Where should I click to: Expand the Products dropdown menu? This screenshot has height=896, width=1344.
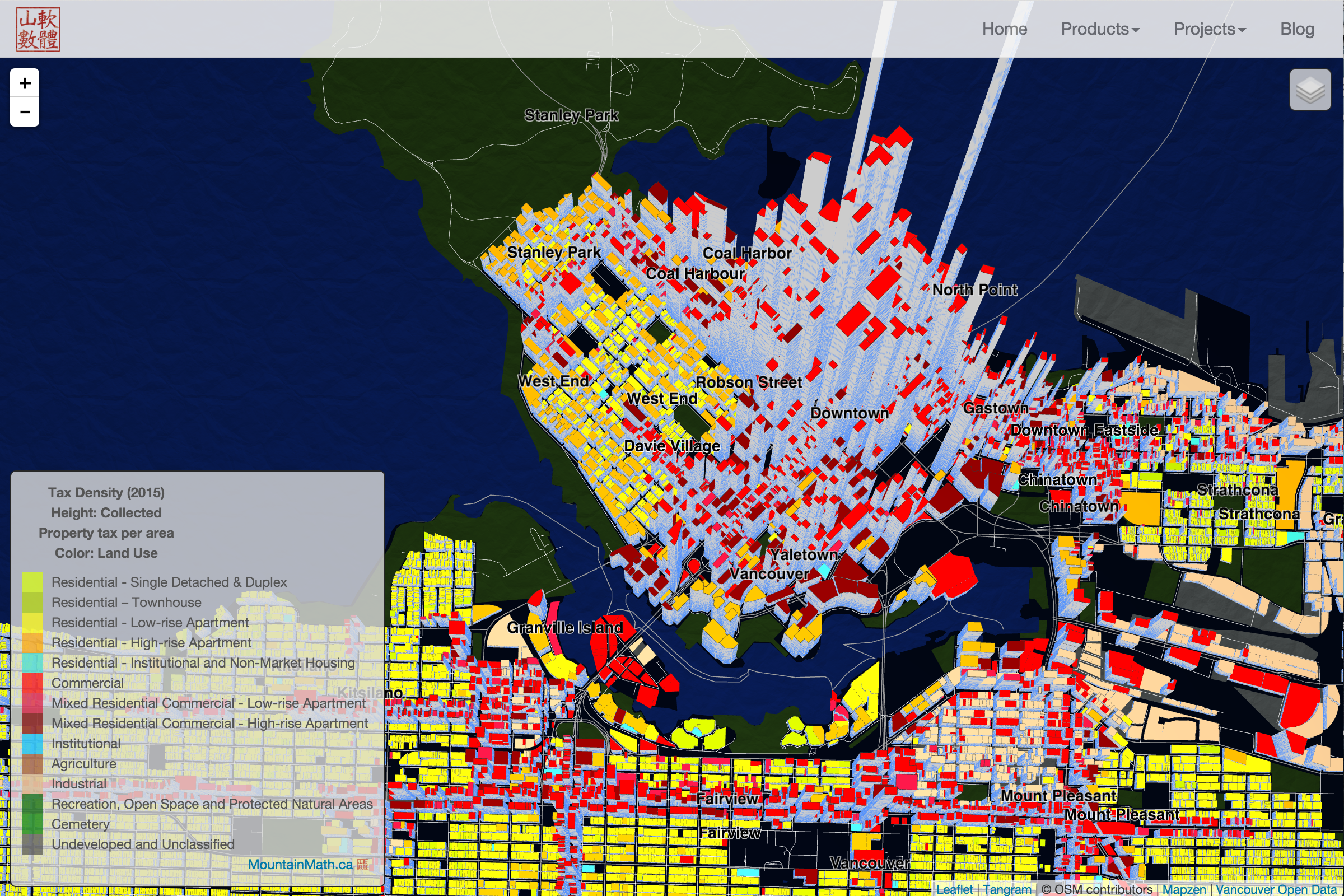coord(1100,29)
